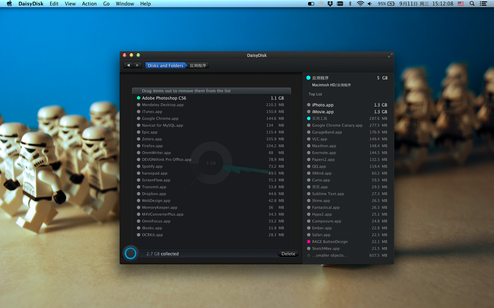Click the Dropbox menu bar icon
The width and height of the screenshot is (494, 308).
click(x=330, y=4)
